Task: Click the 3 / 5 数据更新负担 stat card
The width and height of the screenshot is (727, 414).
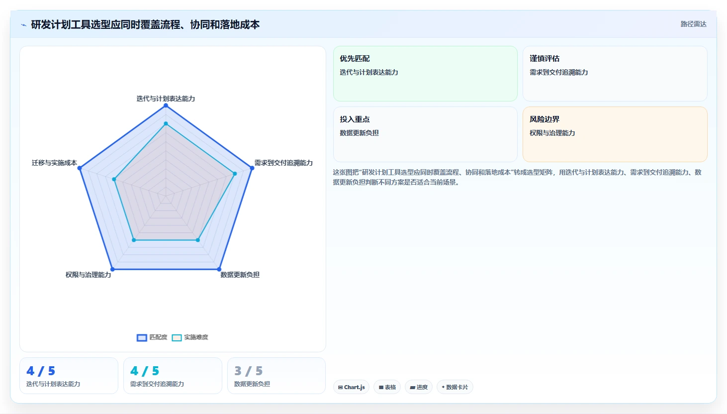Action: pos(276,376)
